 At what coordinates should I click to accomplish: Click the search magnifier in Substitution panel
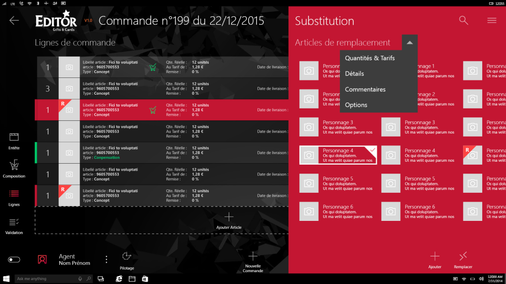click(463, 20)
